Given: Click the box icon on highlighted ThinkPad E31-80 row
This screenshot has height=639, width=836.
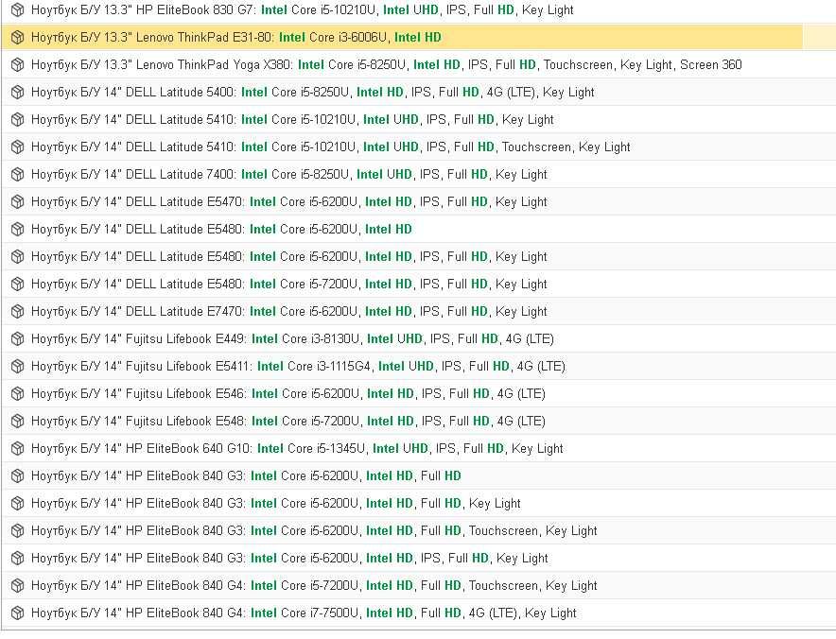Looking at the screenshot, I should tap(18, 37).
